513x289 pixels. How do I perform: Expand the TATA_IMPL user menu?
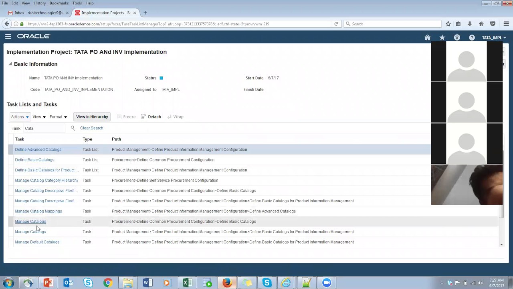494,38
